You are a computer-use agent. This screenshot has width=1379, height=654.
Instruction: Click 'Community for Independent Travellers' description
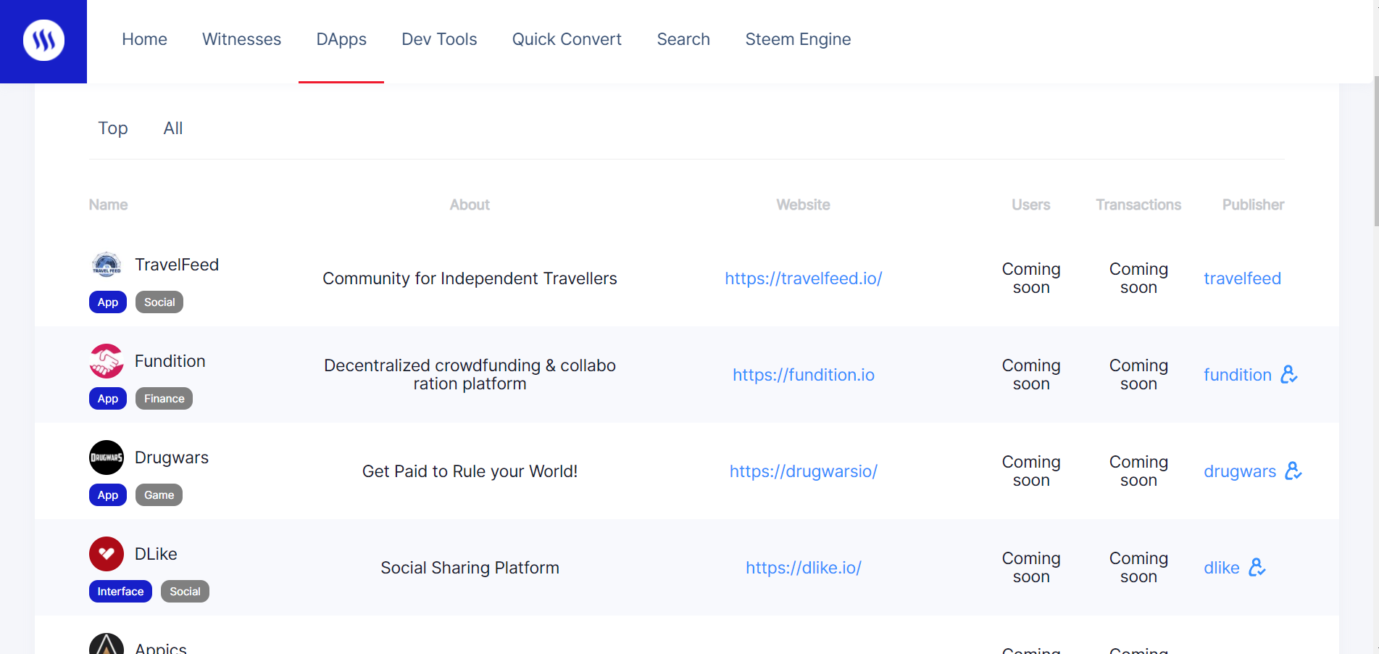[470, 278]
